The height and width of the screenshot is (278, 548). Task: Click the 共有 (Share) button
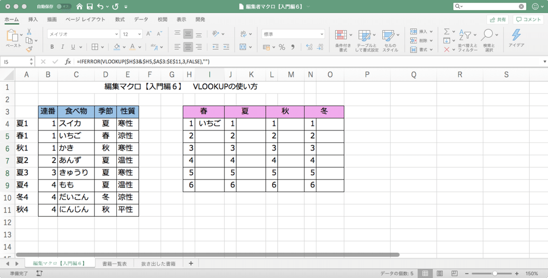498,20
